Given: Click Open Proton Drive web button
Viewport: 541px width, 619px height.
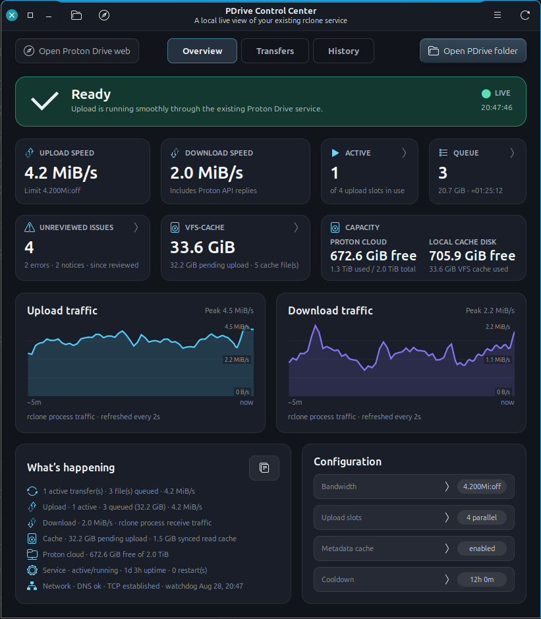Looking at the screenshot, I should coord(77,51).
